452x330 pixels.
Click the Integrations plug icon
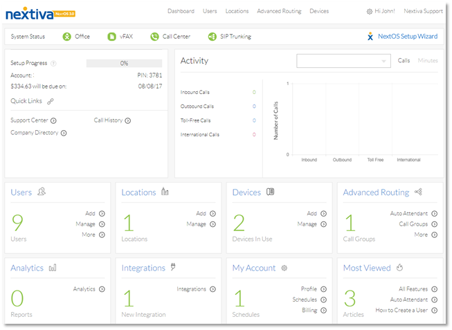[x=173, y=267]
